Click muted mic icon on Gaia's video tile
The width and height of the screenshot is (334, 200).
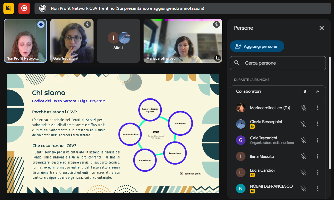coord(87,24)
